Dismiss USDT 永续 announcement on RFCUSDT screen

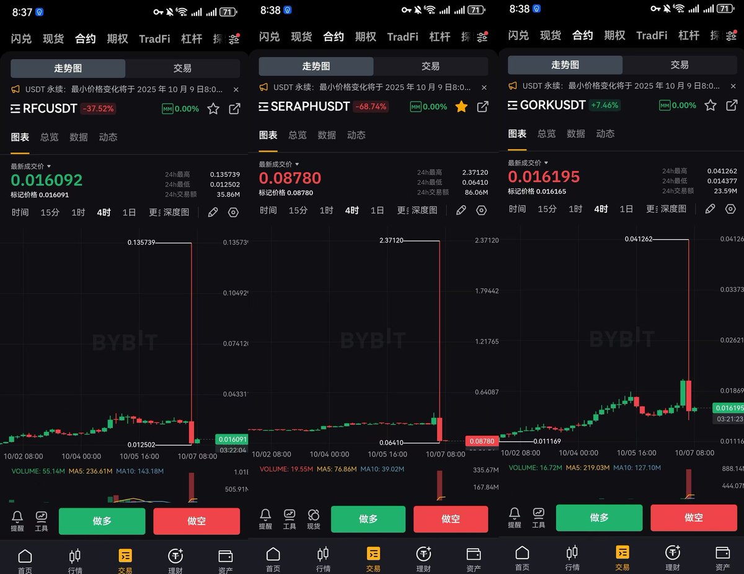click(x=236, y=89)
